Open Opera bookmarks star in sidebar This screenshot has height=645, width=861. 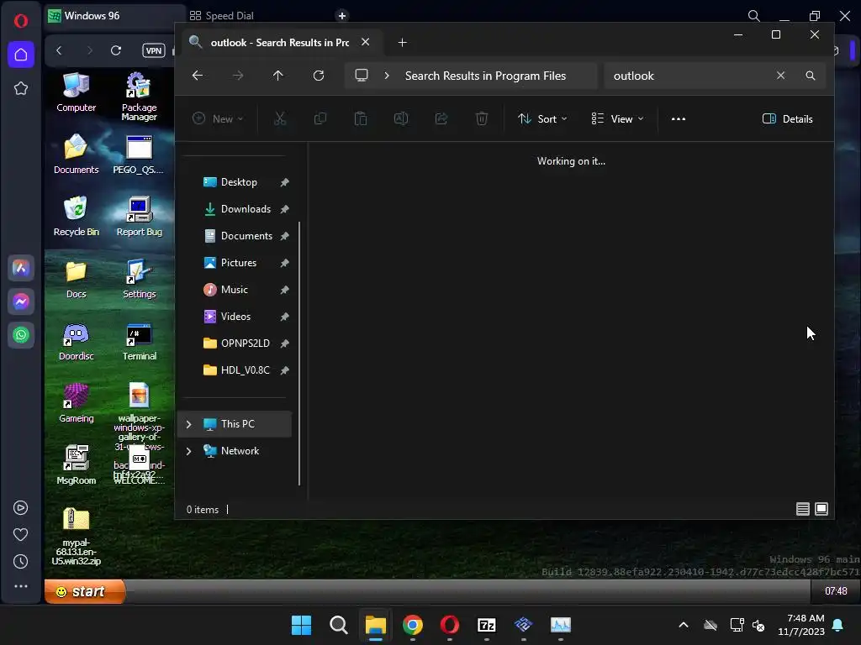pyautogui.click(x=21, y=88)
